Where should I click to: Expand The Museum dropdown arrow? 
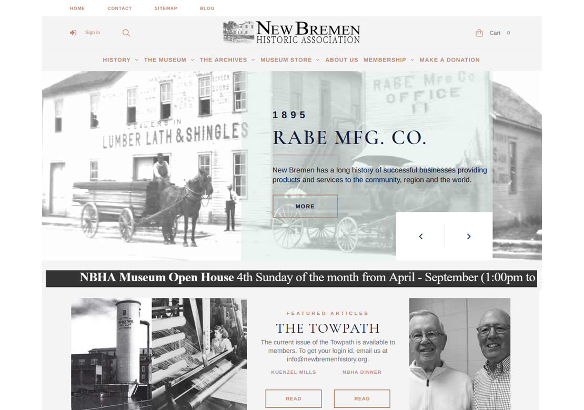[192, 60]
